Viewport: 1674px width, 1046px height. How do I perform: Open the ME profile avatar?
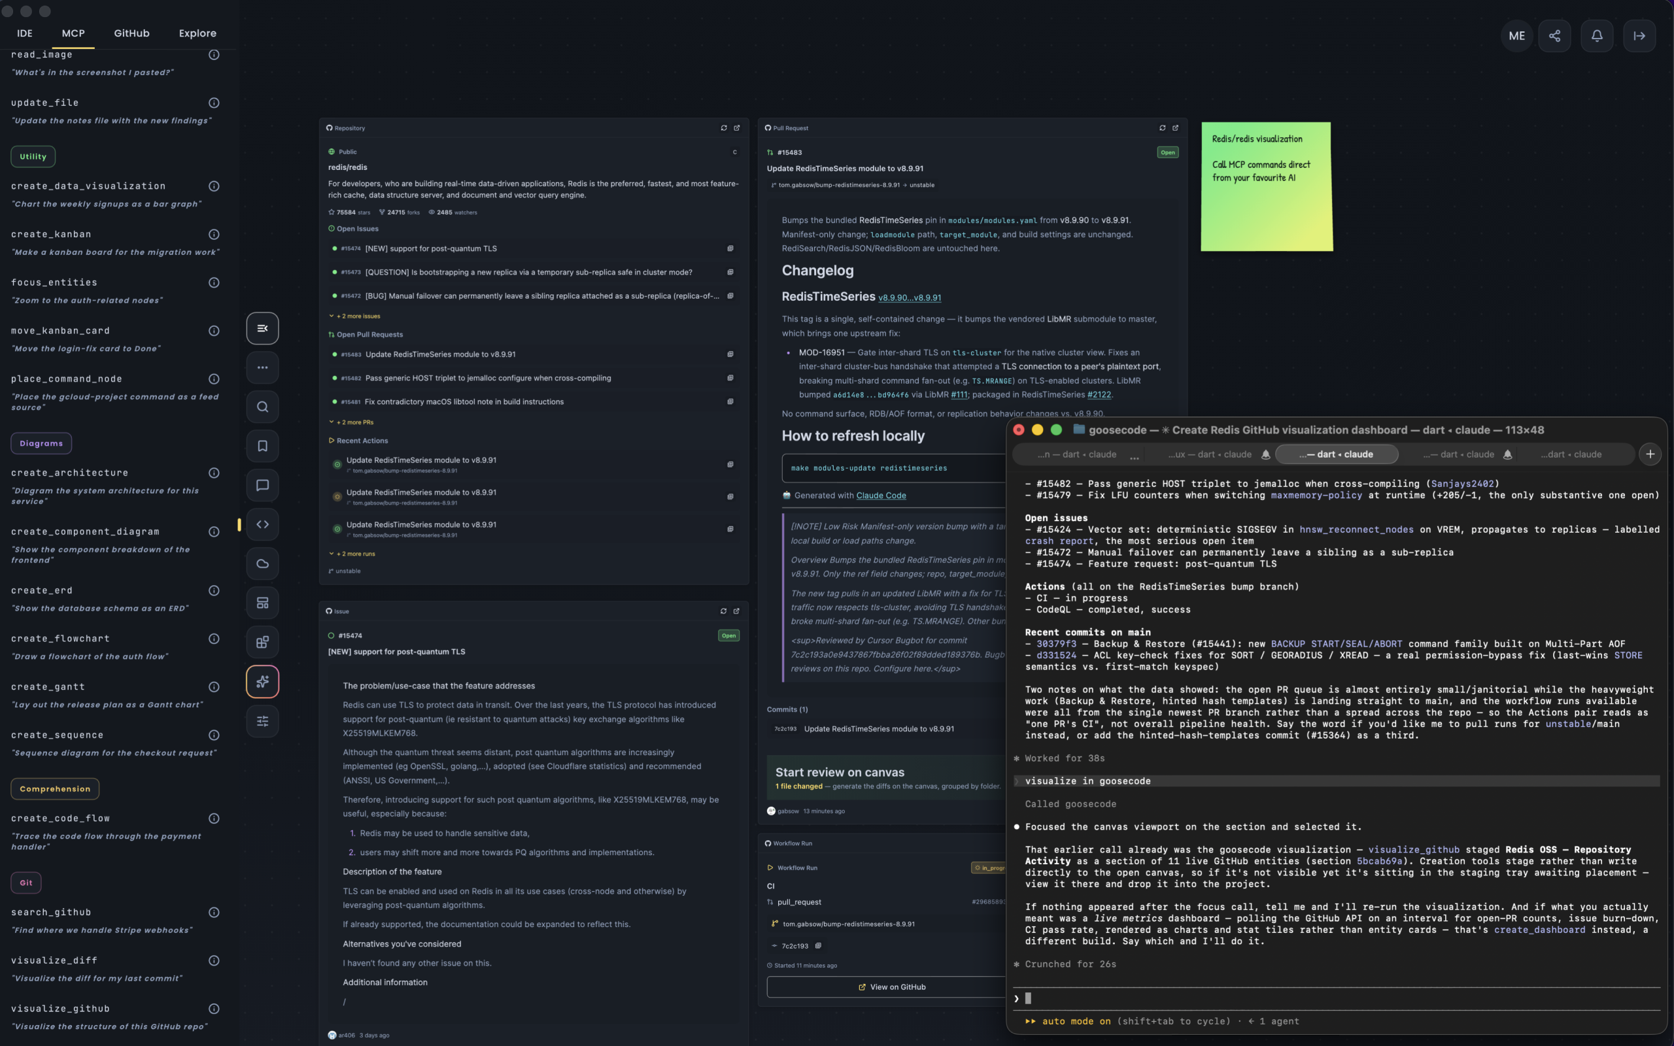[1516, 36]
